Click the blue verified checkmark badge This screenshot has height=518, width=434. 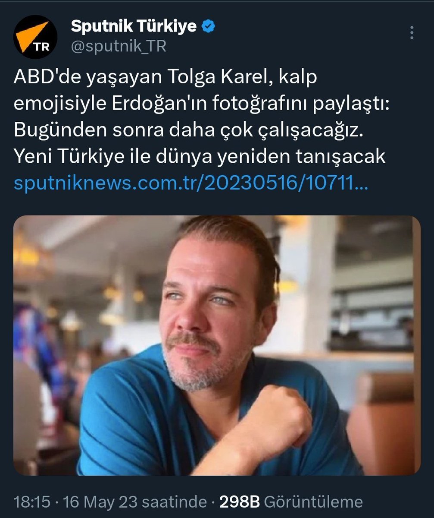(x=209, y=27)
